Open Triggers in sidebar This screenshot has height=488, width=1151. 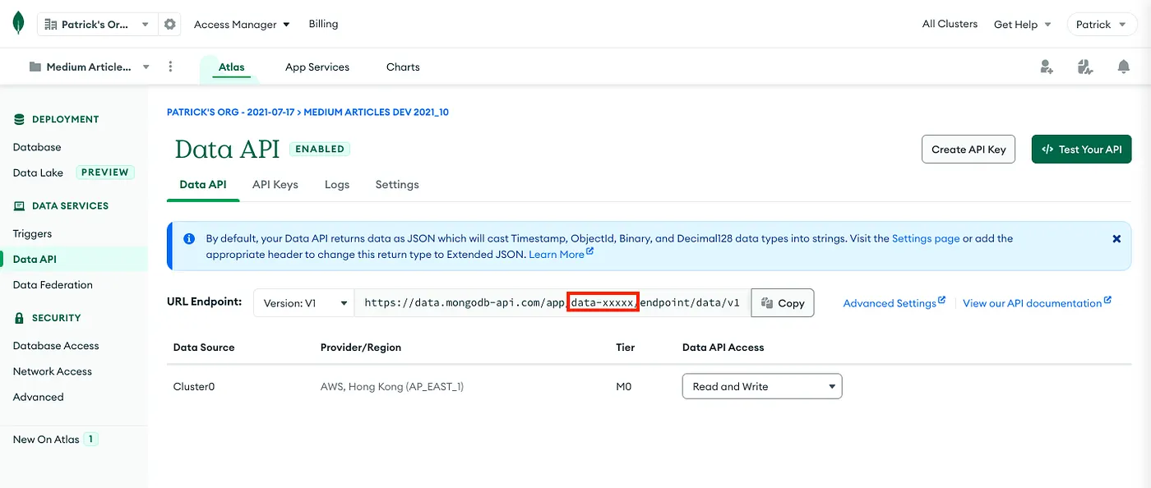click(x=33, y=234)
